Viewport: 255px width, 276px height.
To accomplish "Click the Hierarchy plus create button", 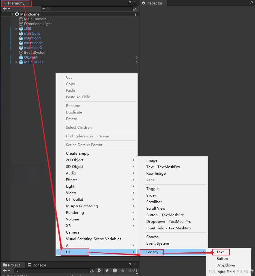I will pos(5,9).
